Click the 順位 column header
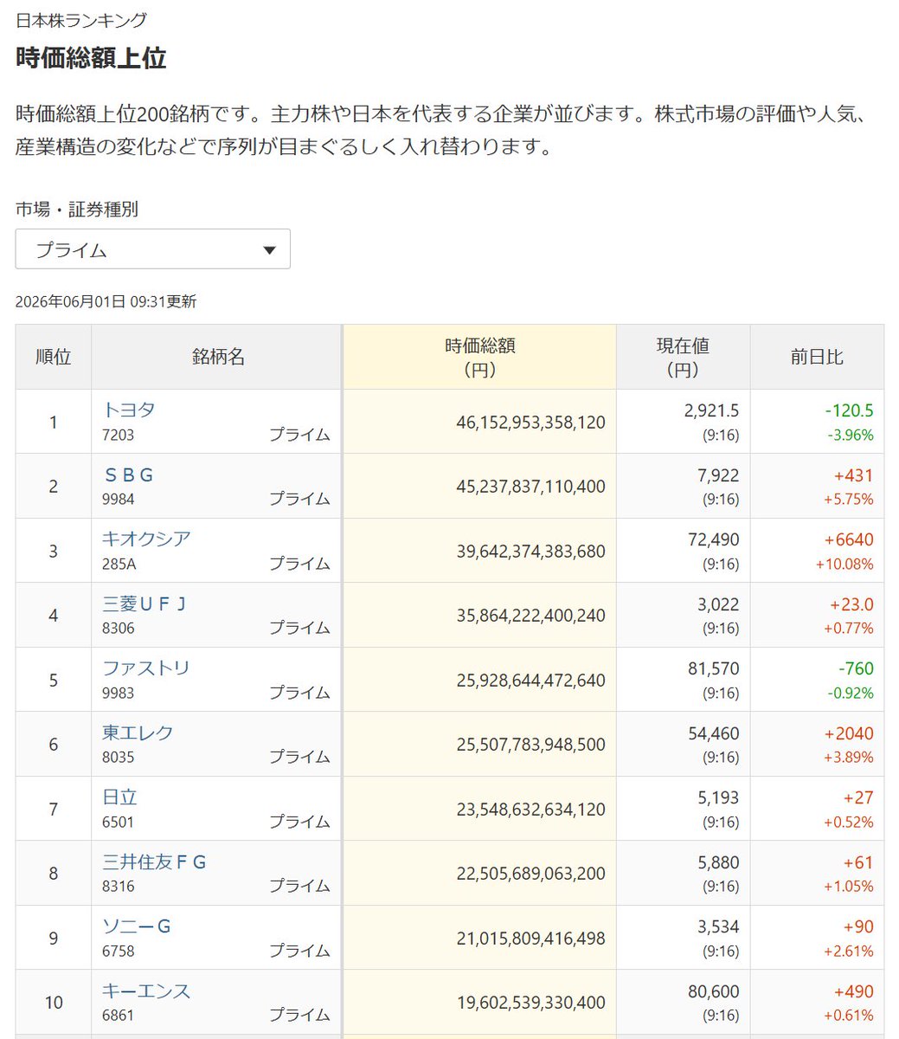 (54, 357)
